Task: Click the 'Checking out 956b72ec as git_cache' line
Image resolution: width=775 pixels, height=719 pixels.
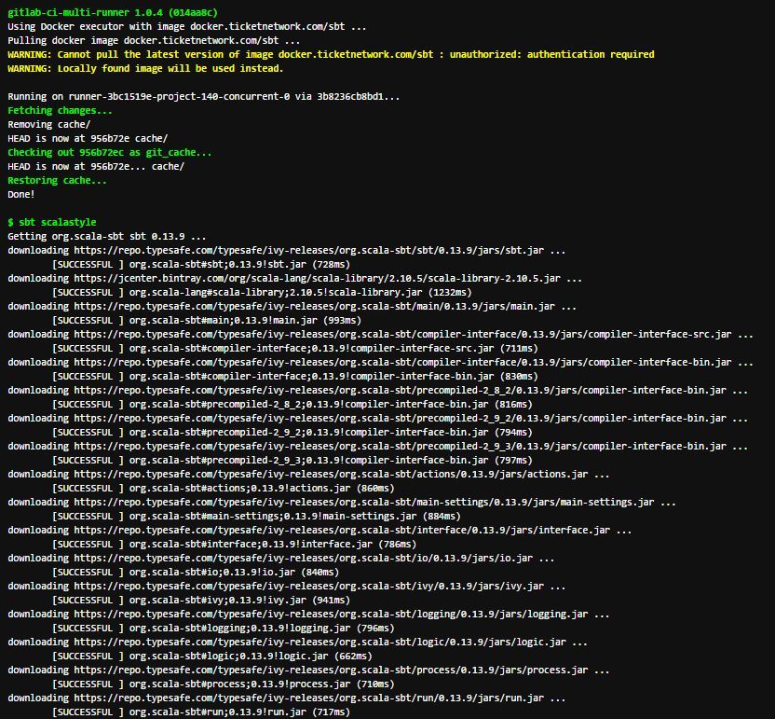Action: (109, 152)
